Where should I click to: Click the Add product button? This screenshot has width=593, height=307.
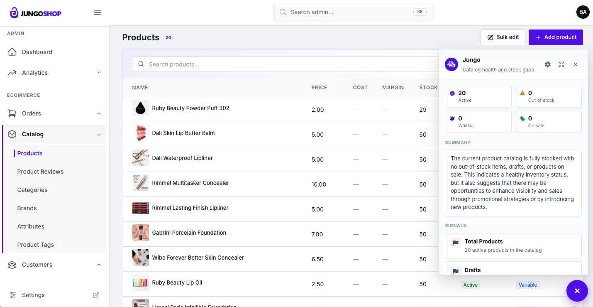[x=556, y=37]
